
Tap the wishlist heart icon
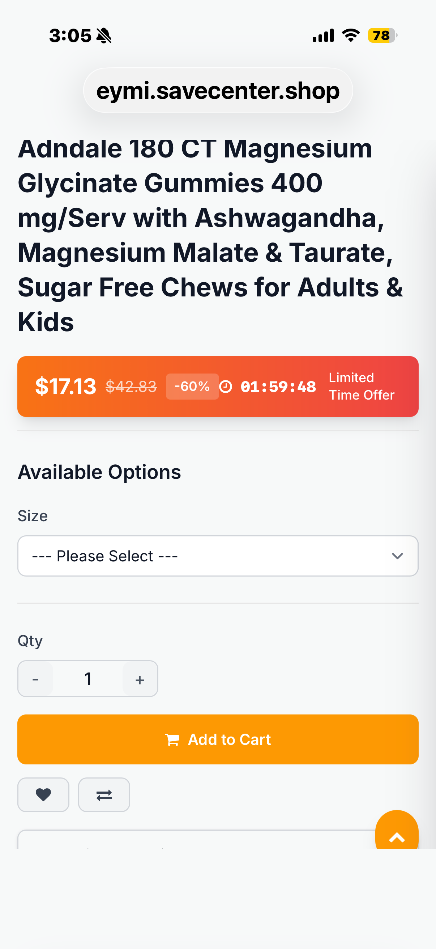point(43,795)
